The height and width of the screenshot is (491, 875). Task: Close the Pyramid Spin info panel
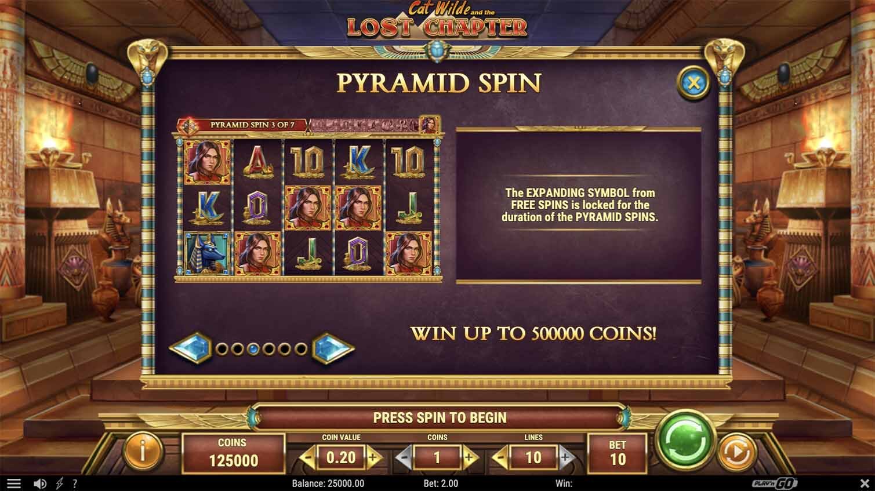tap(694, 83)
